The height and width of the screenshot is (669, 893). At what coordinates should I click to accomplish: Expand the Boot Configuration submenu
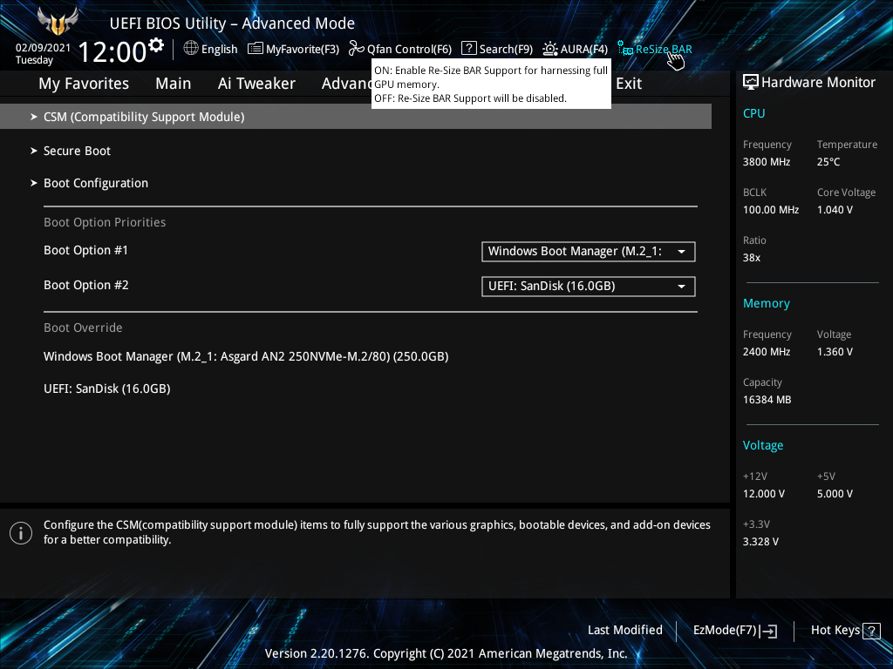tap(96, 183)
